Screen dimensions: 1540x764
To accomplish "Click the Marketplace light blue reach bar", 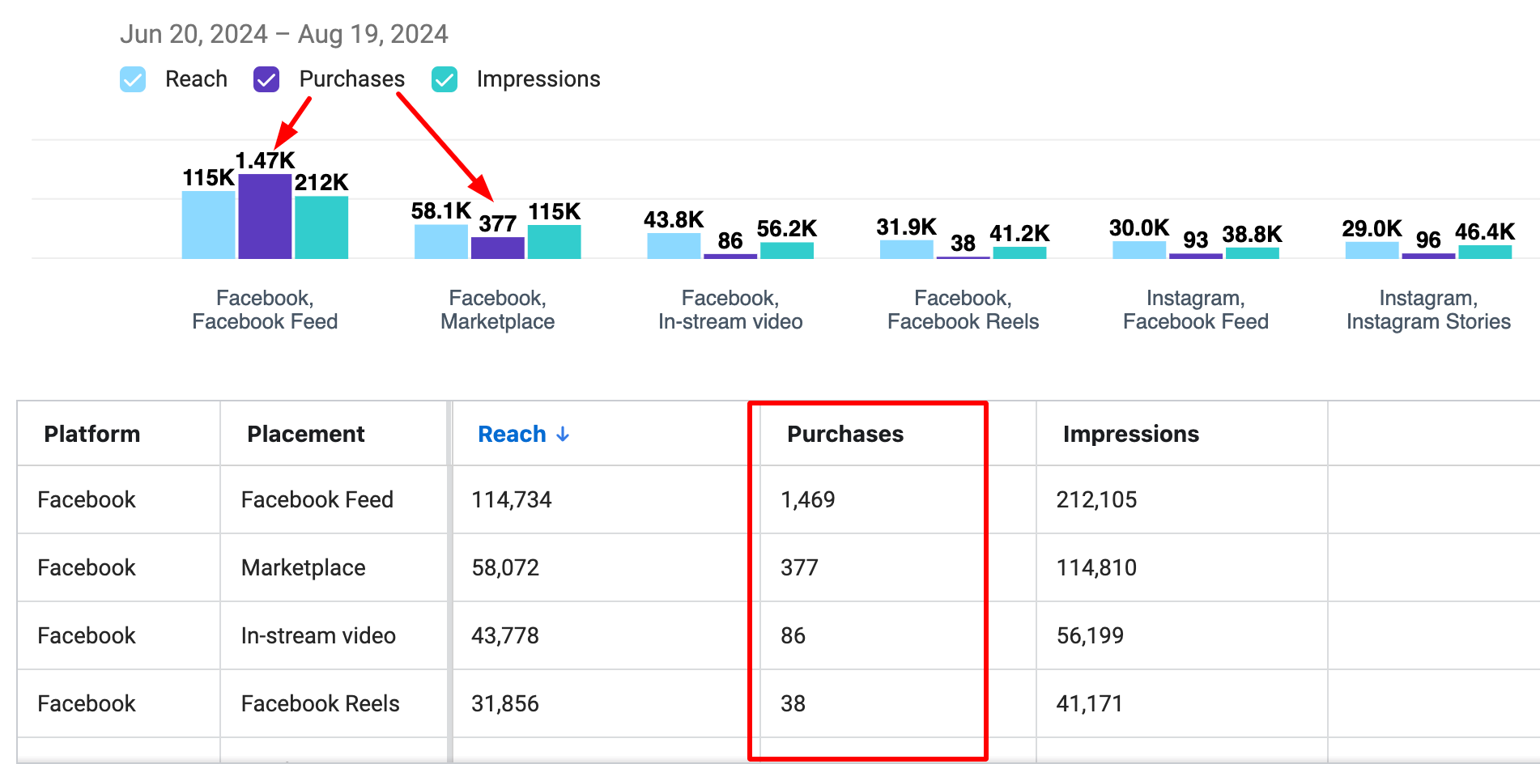I will tap(441, 242).
